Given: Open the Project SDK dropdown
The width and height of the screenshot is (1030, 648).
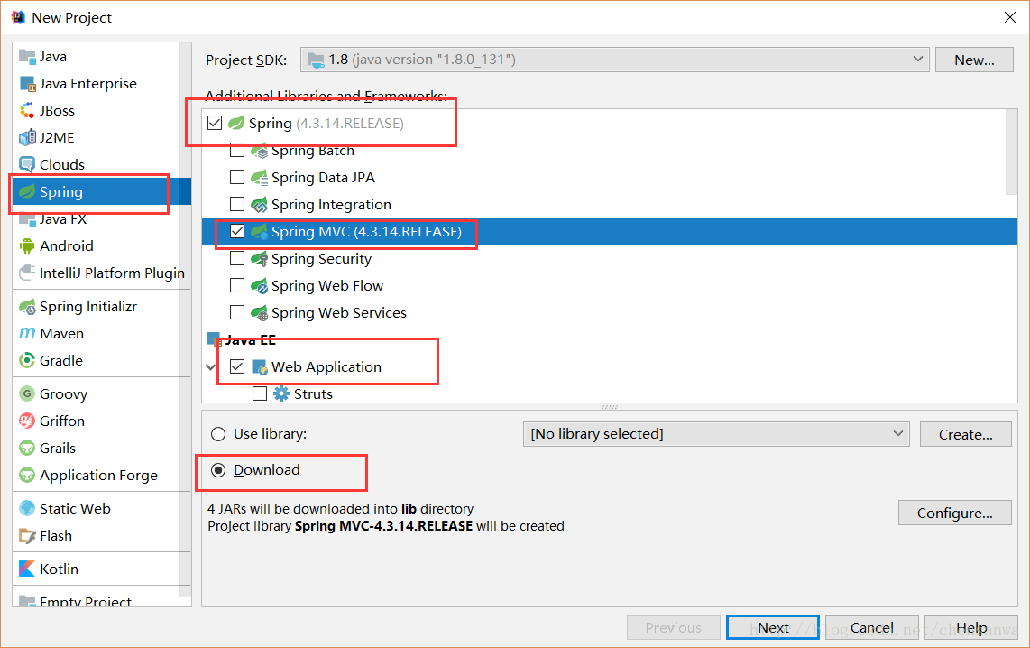Looking at the screenshot, I should [x=614, y=60].
